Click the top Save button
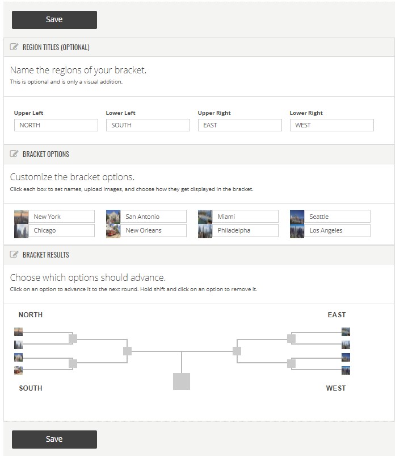The image size is (404, 456). coord(54,20)
